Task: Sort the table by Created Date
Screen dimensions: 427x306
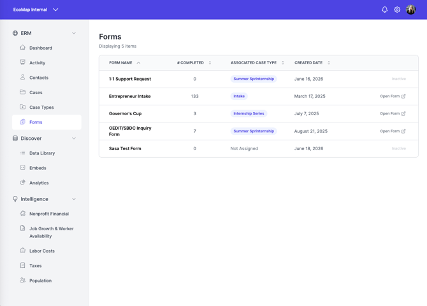Action: point(329,63)
